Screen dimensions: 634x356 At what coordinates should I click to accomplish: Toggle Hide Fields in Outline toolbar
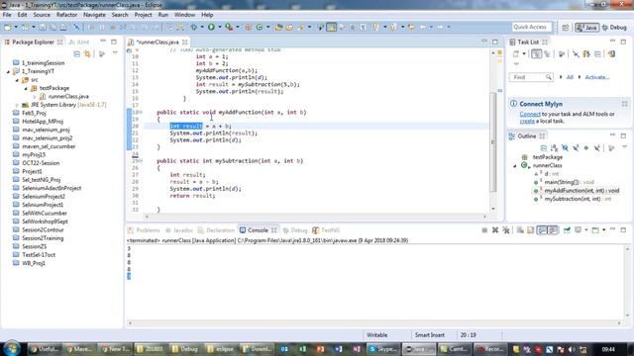pyautogui.click(x=565, y=148)
